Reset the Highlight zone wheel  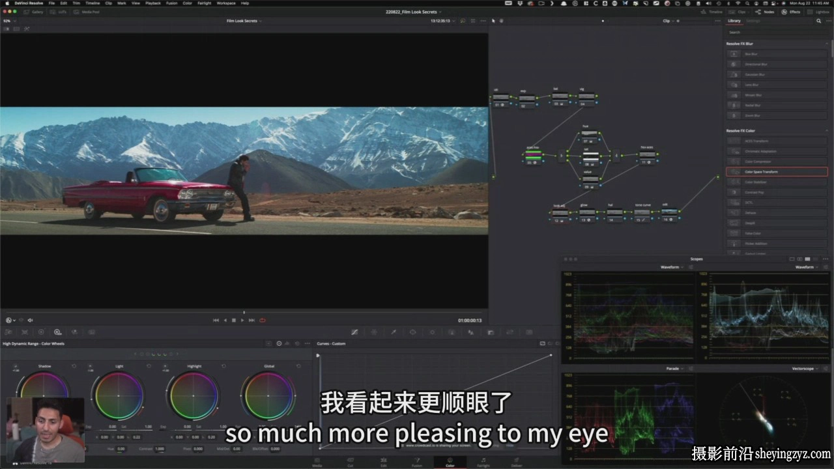(x=224, y=366)
